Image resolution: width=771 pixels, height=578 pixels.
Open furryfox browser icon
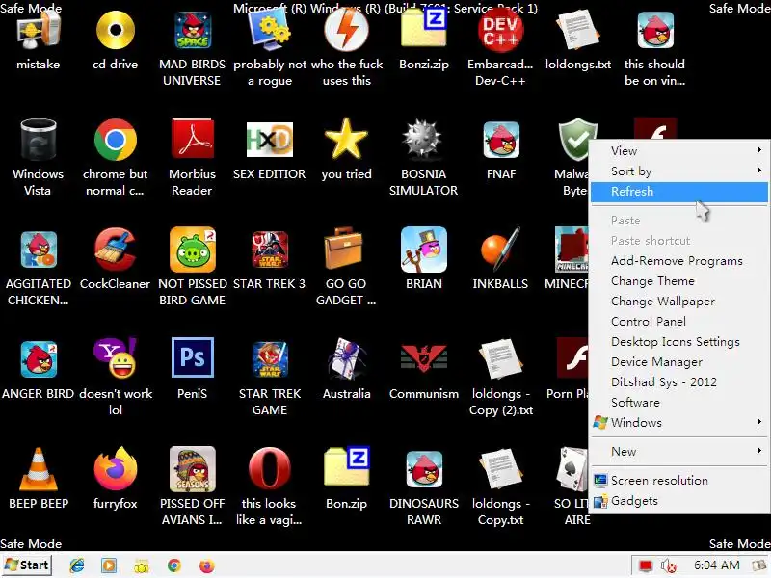115,469
